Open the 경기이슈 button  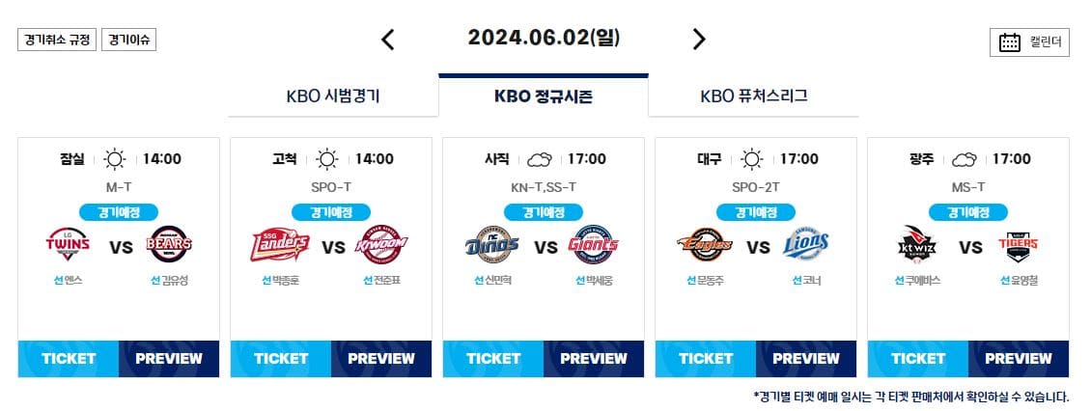coord(128,40)
